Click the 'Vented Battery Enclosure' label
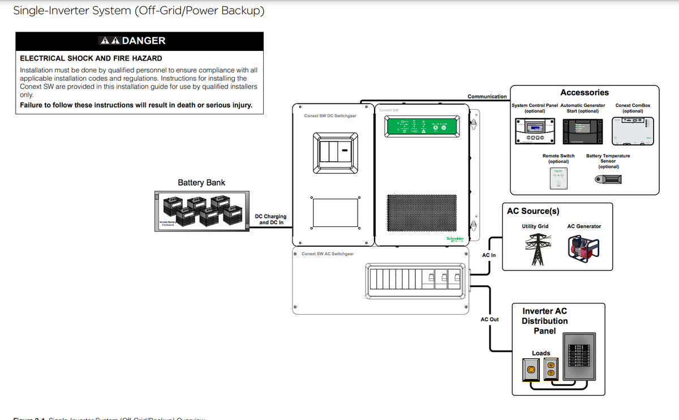Image resolution: width=679 pixels, height=420 pixels. 168,224
